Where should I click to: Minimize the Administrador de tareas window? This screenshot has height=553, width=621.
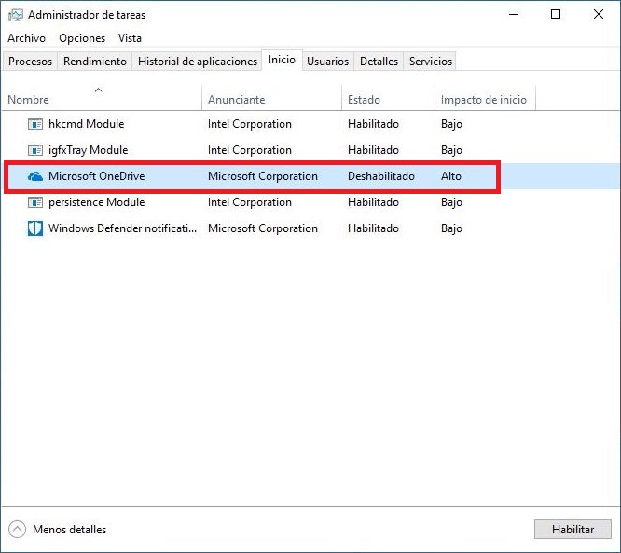click(x=514, y=15)
